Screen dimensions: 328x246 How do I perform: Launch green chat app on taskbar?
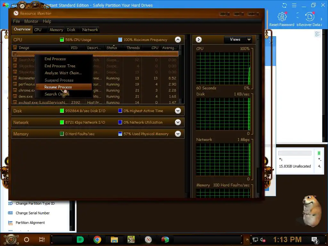tap(80, 240)
